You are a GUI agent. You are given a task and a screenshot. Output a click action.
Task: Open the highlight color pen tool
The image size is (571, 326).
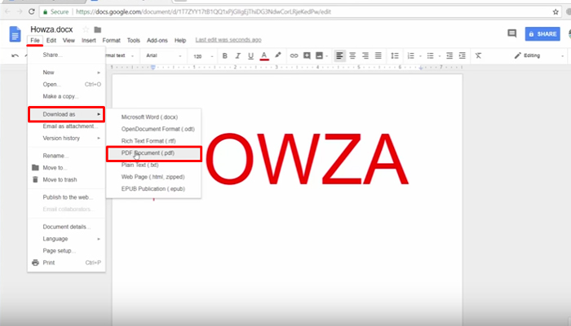[278, 55]
